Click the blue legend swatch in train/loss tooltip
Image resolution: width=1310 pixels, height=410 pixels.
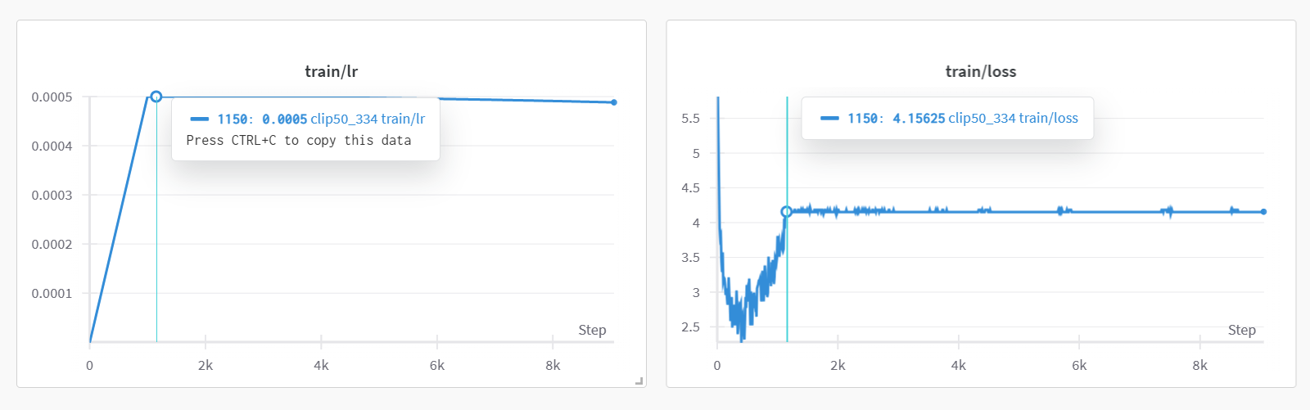click(829, 119)
